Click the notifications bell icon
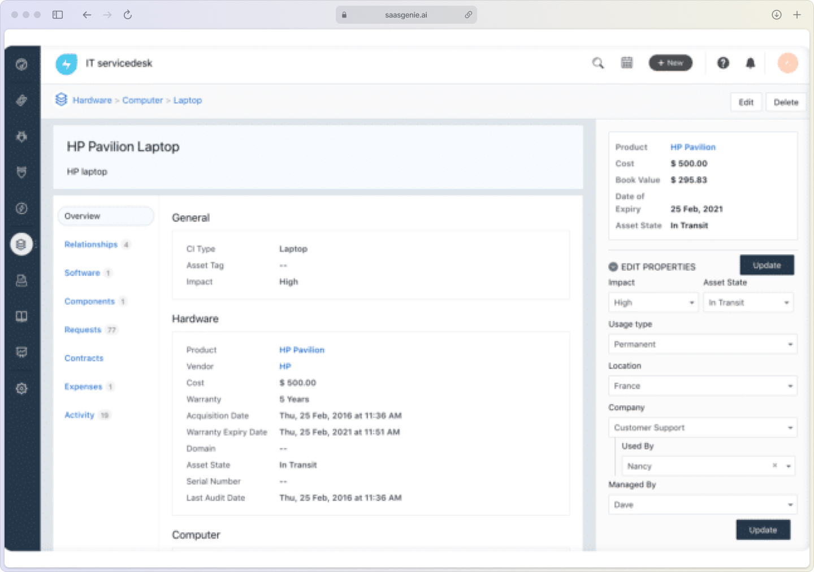814x572 pixels. [x=750, y=63]
